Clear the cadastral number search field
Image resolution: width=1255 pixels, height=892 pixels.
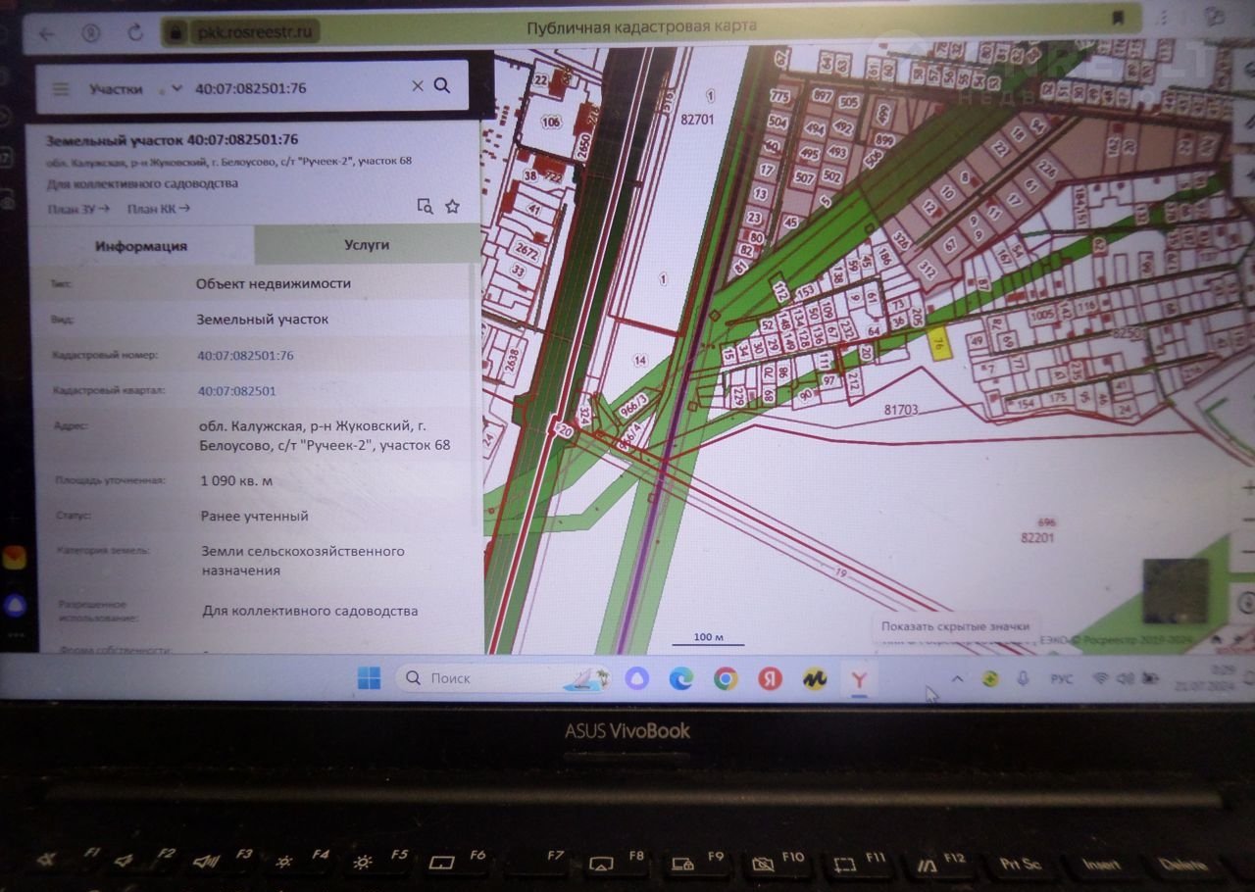pyautogui.click(x=417, y=86)
